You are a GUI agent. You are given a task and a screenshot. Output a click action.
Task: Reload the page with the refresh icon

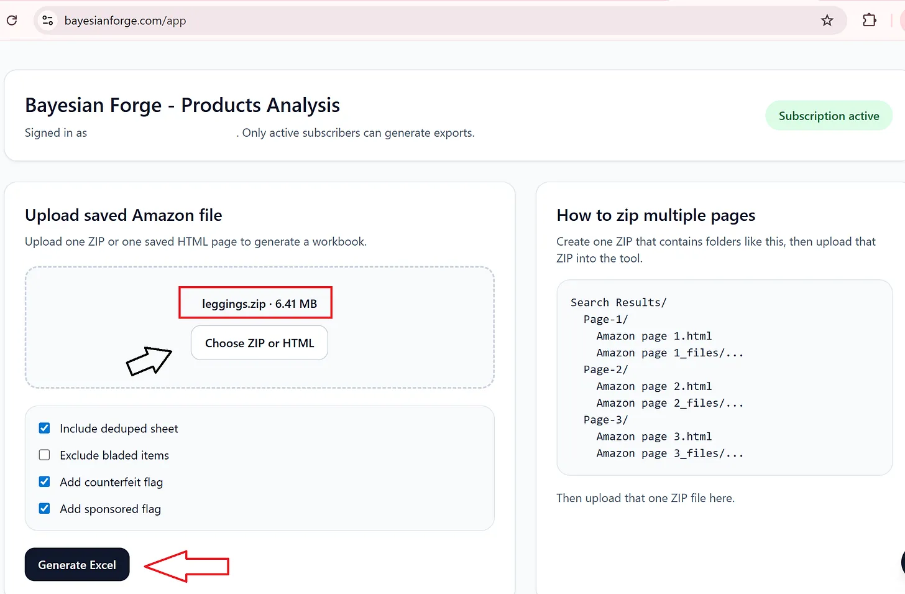(x=12, y=21)
